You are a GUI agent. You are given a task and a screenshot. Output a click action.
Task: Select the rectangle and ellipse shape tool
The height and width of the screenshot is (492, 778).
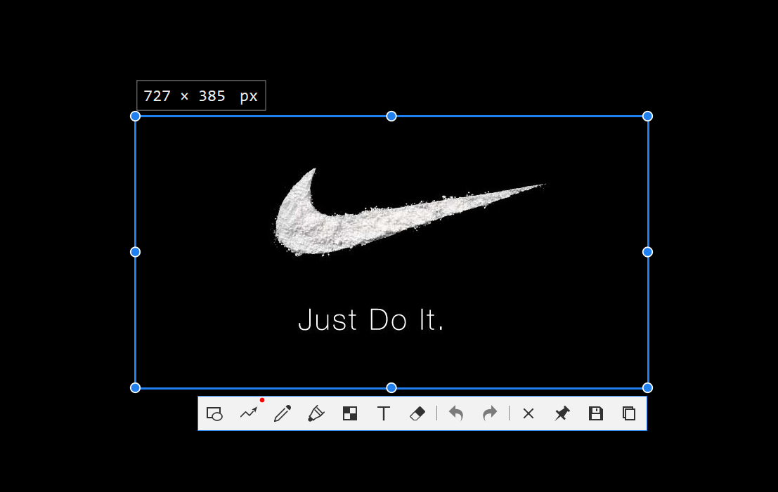pos(214,413)
